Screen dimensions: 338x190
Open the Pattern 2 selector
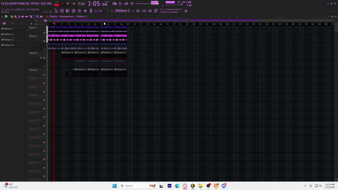pos(123,11)
